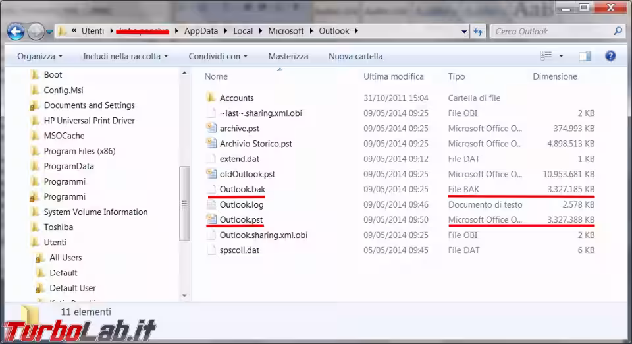Select Toshiba folder in navigation tree
632x344 pixels.
(59, 227)
